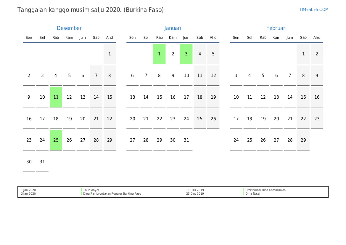This screenshot has height=245, width=346.
Task: Click the 11 Des 2019 legend date
Action: coord(195,190)
